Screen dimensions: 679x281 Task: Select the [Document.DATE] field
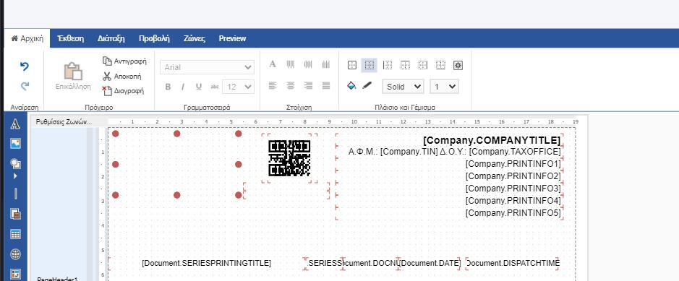point(430,263)
